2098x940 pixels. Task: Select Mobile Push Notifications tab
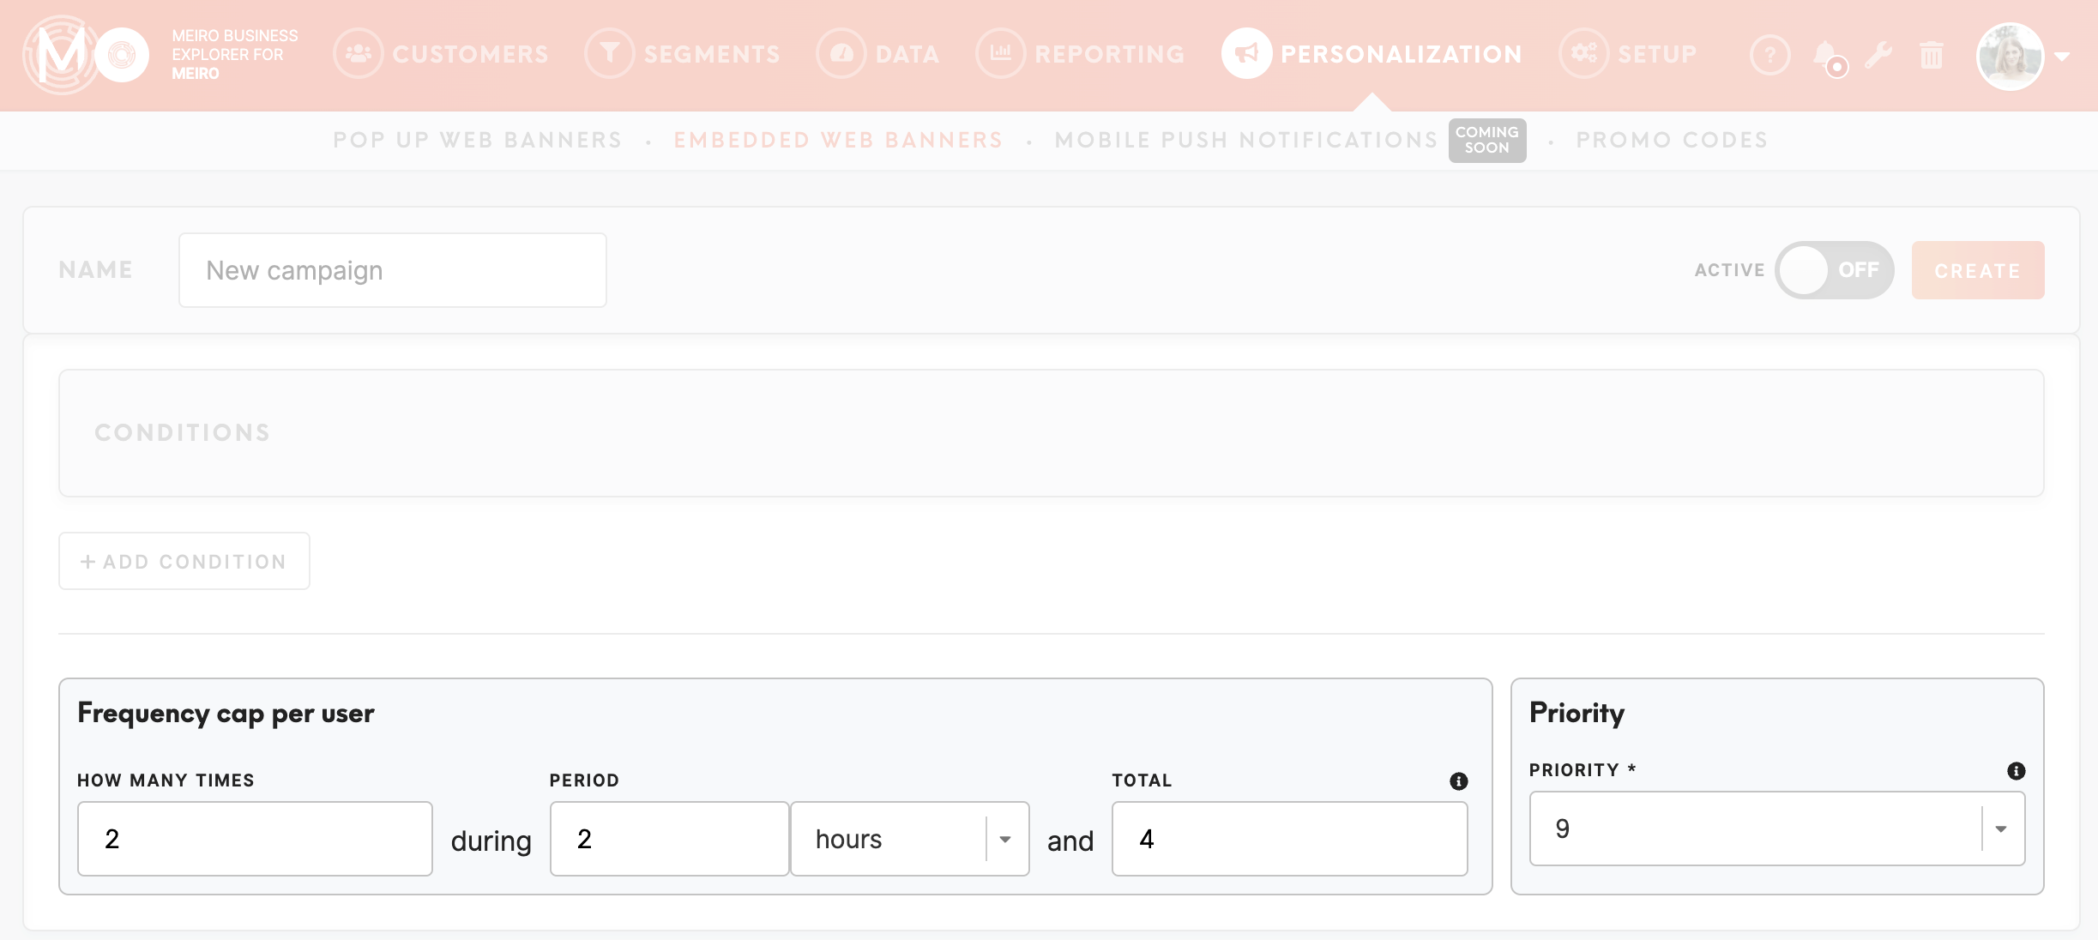pos(1246,140)
